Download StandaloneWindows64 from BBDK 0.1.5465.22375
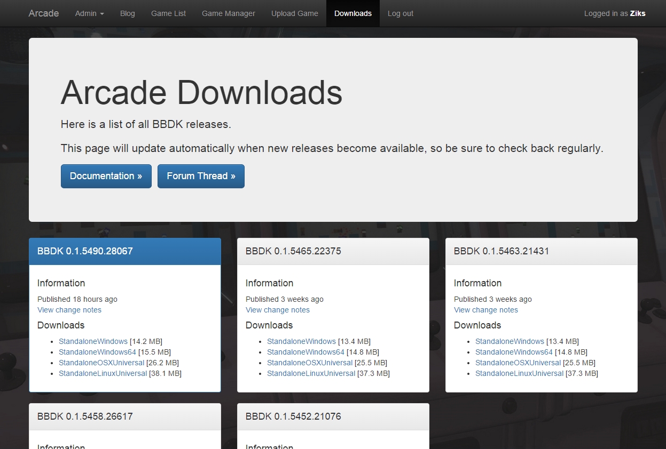The height and width of the screenshot is (449, 666). pos(306,352)
